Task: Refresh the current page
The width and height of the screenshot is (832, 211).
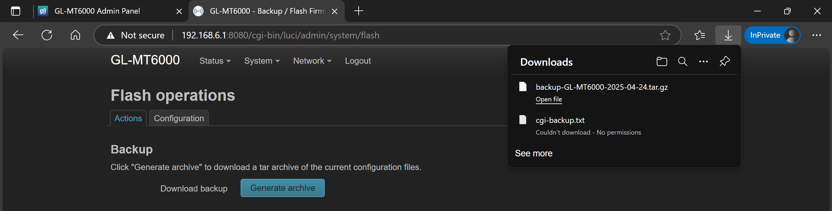Action: (x=47, y=35)
